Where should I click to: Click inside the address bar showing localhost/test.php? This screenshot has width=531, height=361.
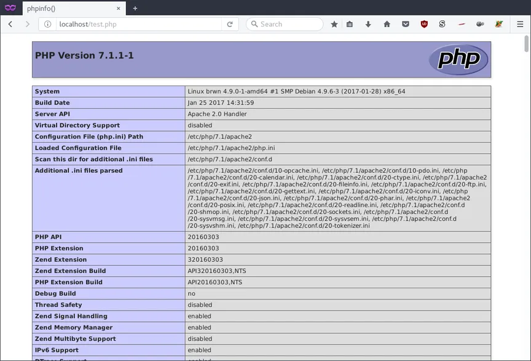pyautogui.click(x=123, y=24)
